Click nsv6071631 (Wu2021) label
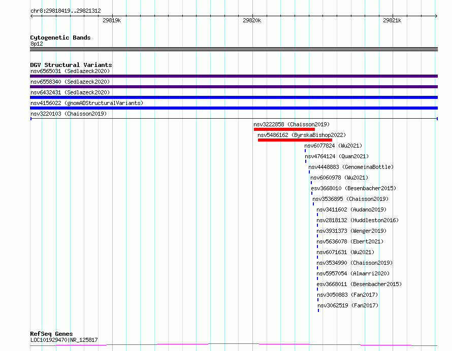Image resolution: width=452 pixels, height=351 pixels. tap(345, 252)
